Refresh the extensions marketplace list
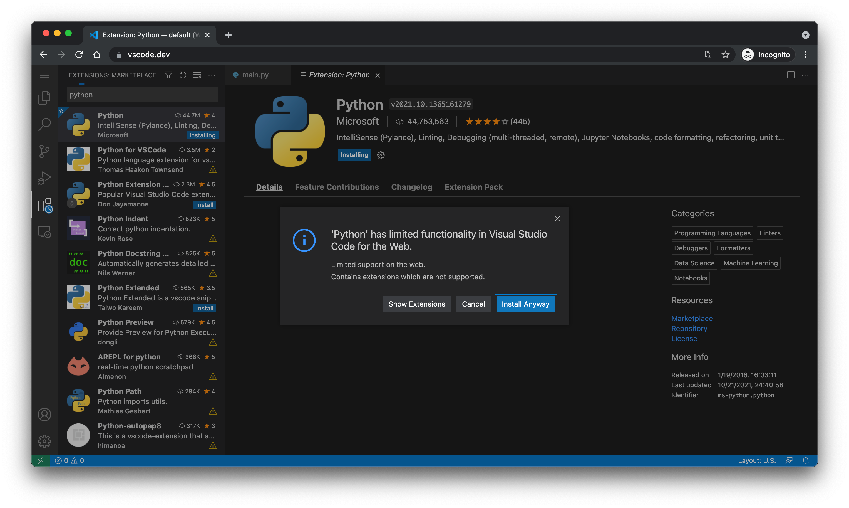 [183, 75]
